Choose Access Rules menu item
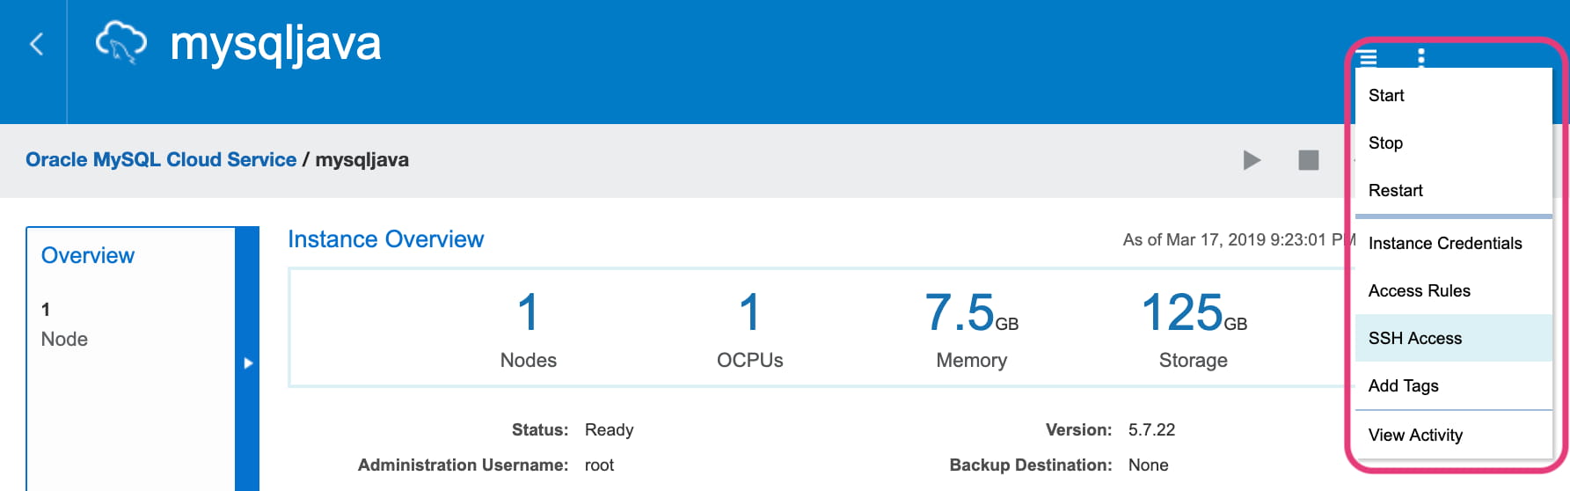Image resolution: width=1570 pixels, height=491 pixels. tap(1454, 290)
